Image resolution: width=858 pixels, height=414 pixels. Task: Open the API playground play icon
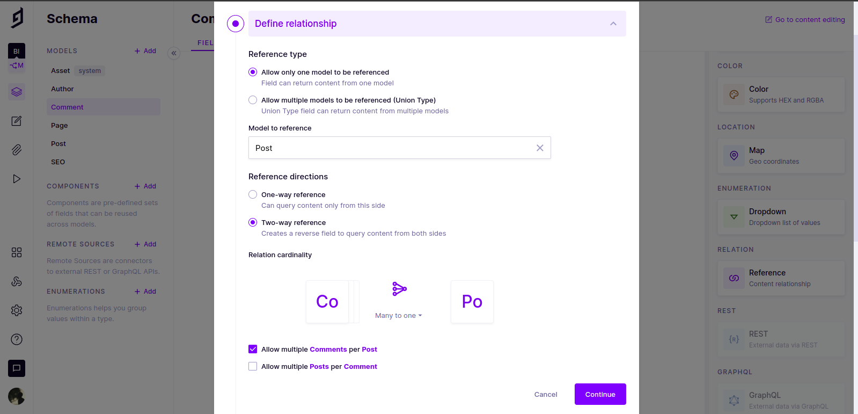tap(17, 179)
